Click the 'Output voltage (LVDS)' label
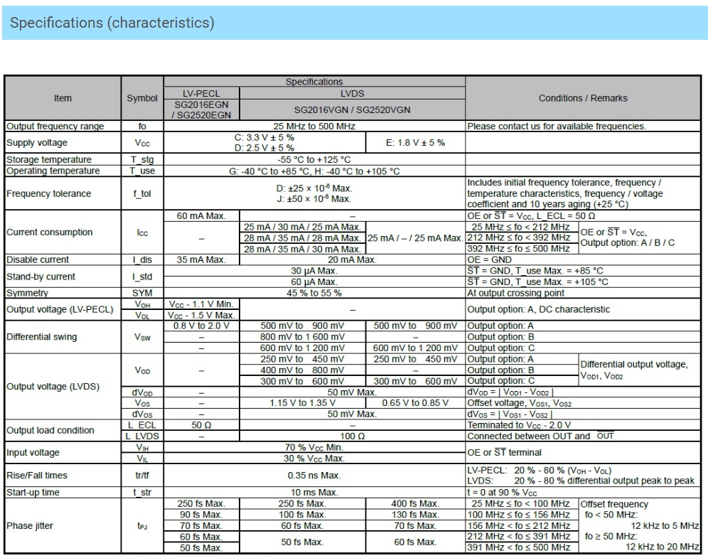 click(x=53, y=387)
